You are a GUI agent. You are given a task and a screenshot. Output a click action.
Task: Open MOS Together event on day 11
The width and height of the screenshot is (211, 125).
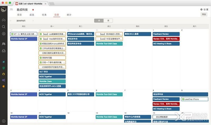coord(52,117)
